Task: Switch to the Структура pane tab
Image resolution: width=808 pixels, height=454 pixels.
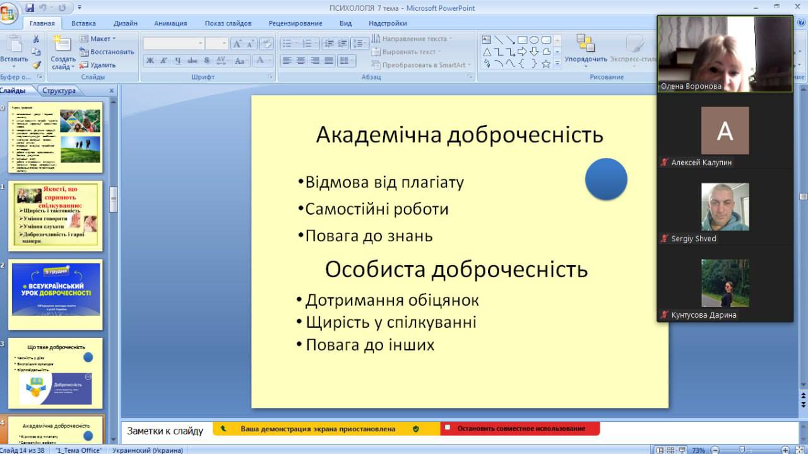Action: pyautogui.click(x=59, y=90)
